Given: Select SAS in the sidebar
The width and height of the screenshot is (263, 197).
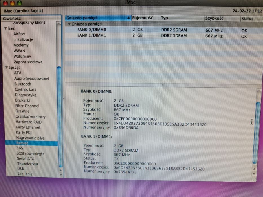Looking at the screenshot, I should pyautogui.click(x=20, y=148).
